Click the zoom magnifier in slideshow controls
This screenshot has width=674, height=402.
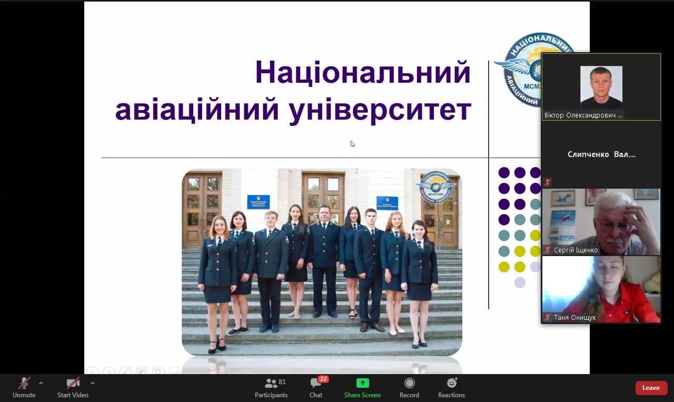[158, 372]
